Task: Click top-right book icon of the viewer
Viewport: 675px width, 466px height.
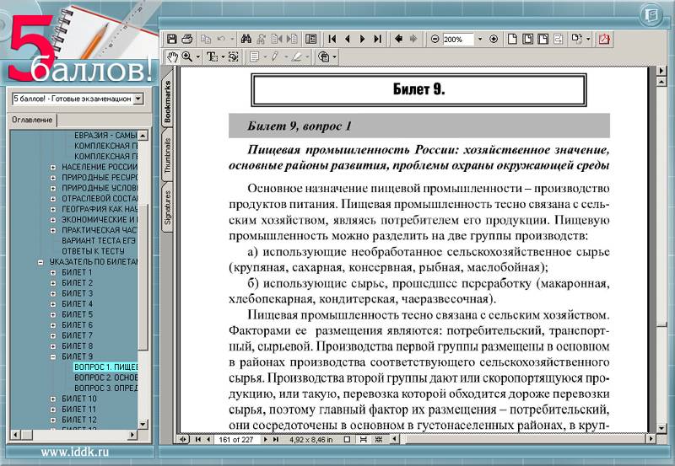Action: (651, 15)
